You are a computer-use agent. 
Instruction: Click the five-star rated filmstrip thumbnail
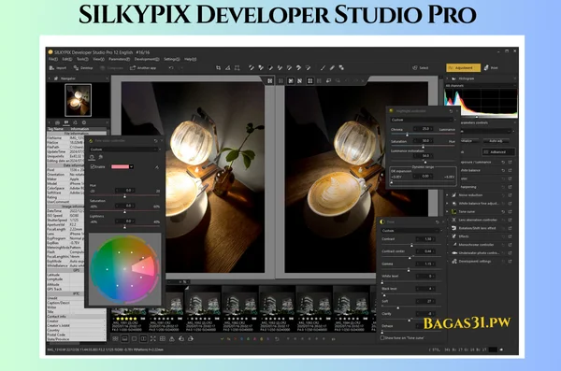click(129, 308)
